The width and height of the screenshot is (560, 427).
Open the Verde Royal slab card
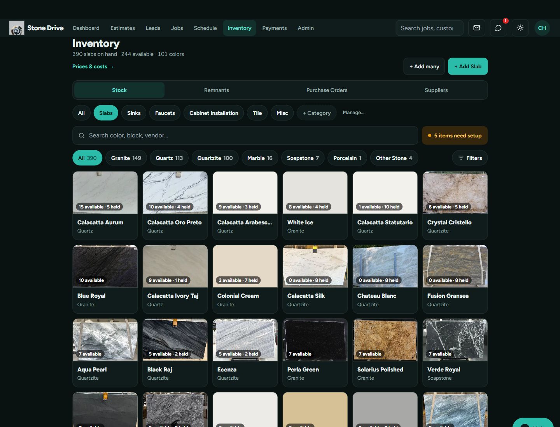point(455,353)
